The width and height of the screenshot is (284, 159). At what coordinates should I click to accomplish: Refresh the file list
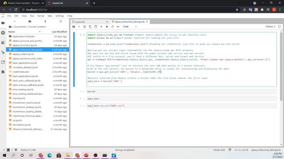[60, 22]
